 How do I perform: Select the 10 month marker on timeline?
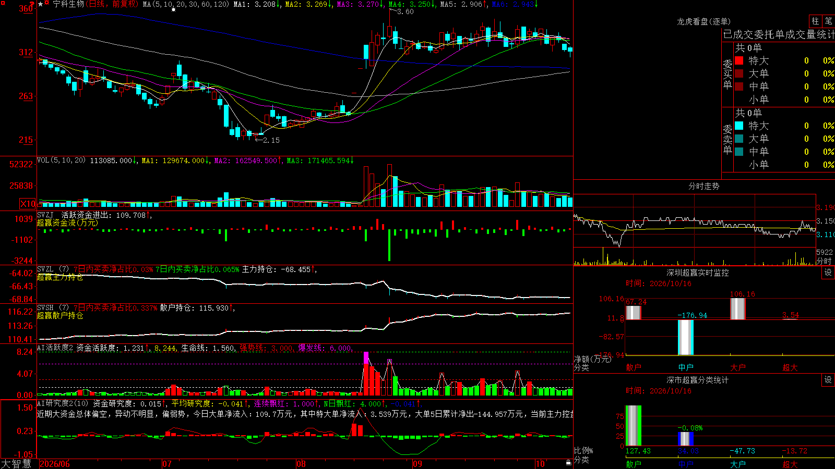[x=540, y=464]
